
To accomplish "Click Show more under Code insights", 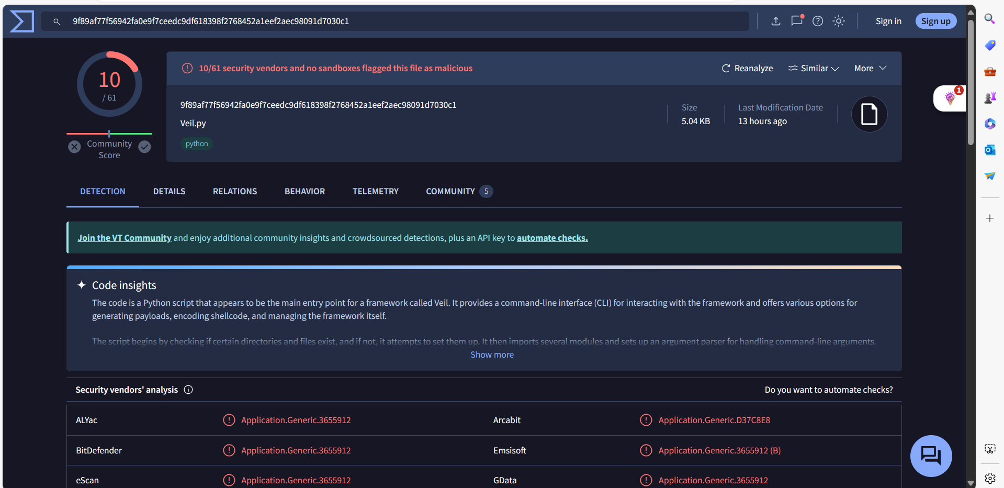I will pos(492,354).
